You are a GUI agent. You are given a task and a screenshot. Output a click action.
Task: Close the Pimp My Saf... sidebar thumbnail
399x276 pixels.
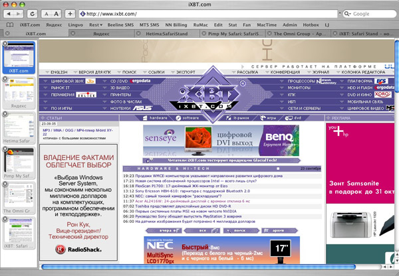(5, 149)
